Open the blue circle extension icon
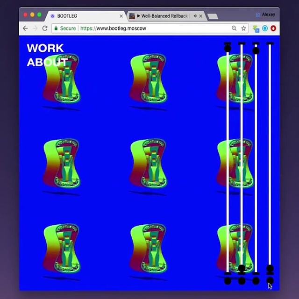The height and width of the screenshot is (299, 299). coord(265,28)
